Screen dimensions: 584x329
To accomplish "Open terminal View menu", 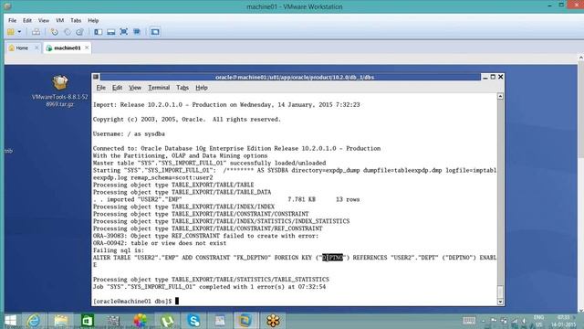I will pyautogui.click(x=135, y=88).
